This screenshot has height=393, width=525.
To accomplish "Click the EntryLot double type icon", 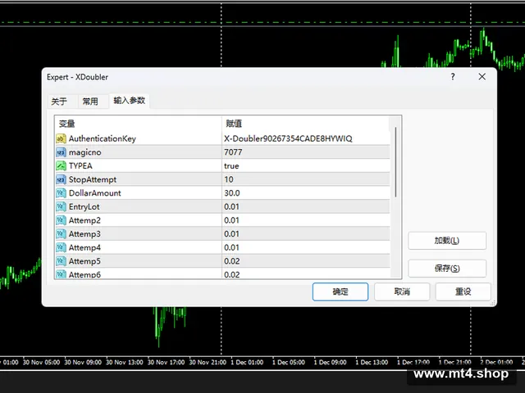I will point(61,206).
